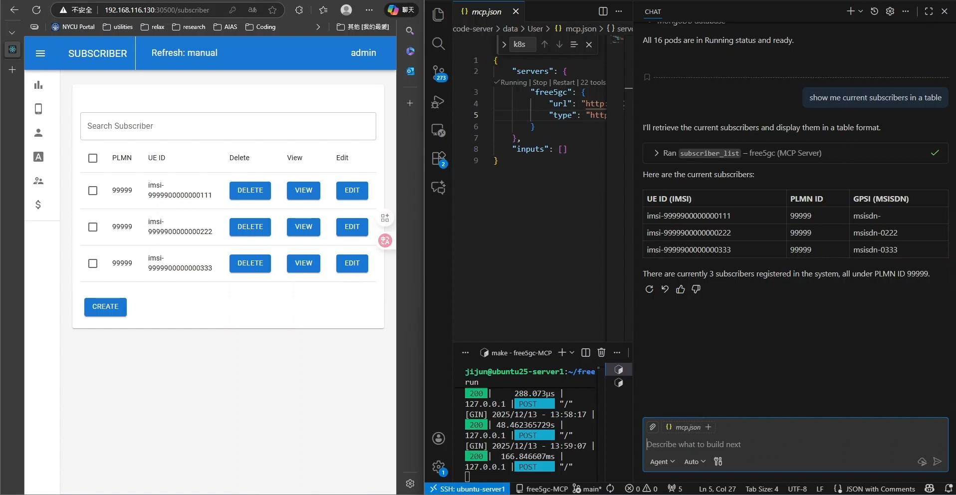Screen dimensions: 956x495
Task: Click the SSH: ubuntu-server1 status bar item
Action: click(467, 489)
